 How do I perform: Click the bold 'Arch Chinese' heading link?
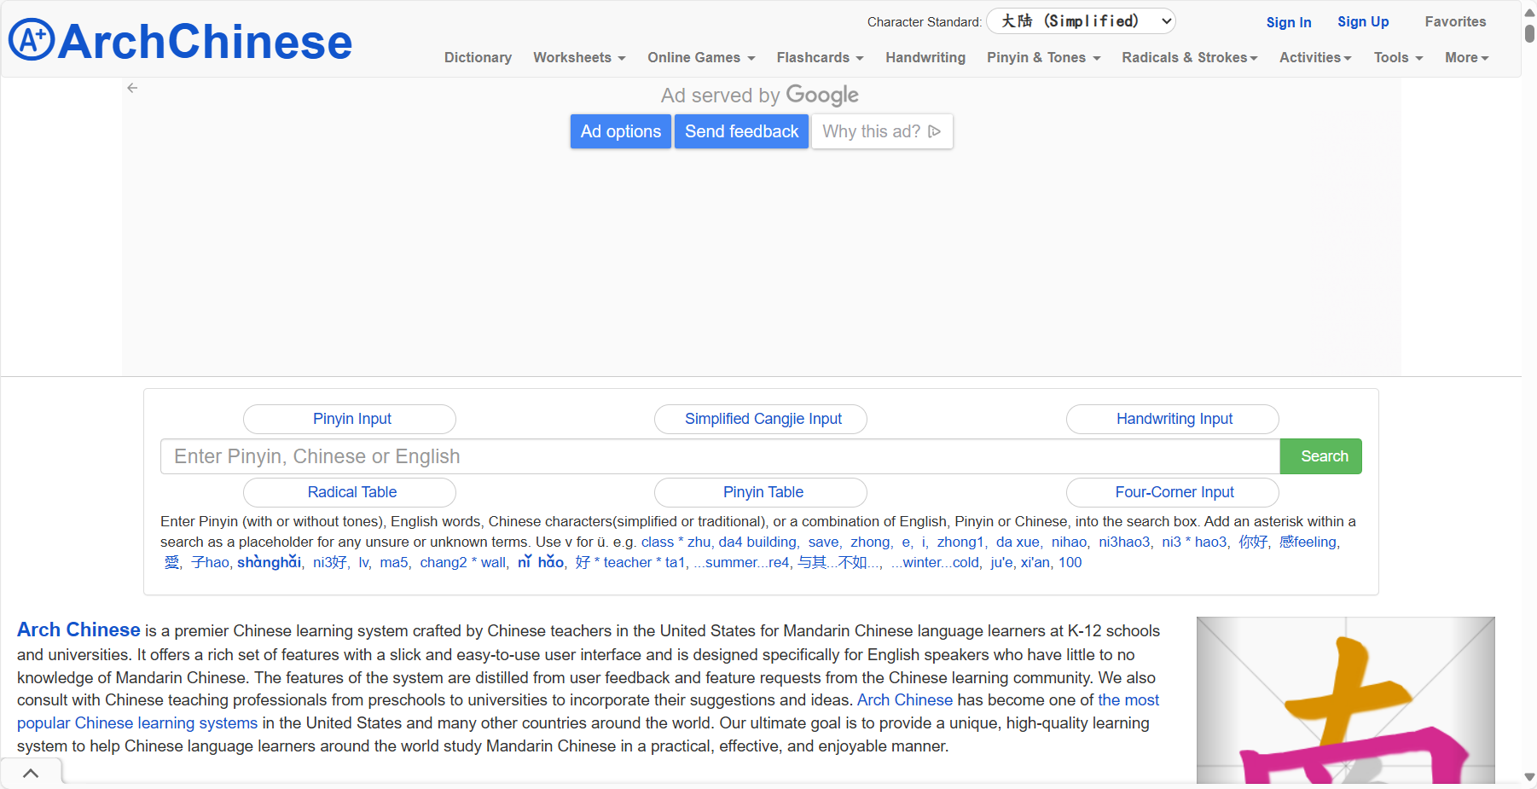coord(78,629)
